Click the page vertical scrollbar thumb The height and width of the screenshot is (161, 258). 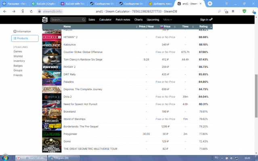(x=256, y=96)
